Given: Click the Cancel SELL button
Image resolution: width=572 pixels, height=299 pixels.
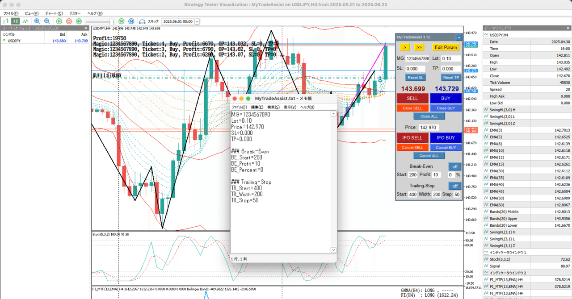Looking at the screenshot, I should (412, 147).
